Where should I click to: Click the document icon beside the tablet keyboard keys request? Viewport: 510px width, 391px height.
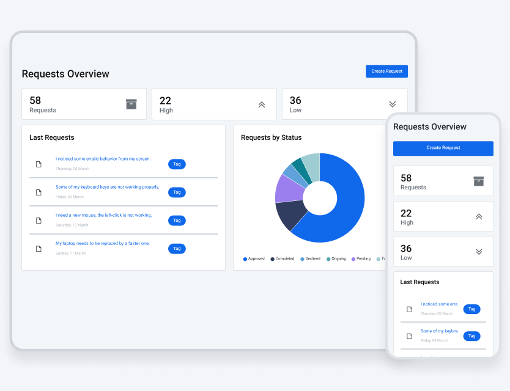[39, 192]
